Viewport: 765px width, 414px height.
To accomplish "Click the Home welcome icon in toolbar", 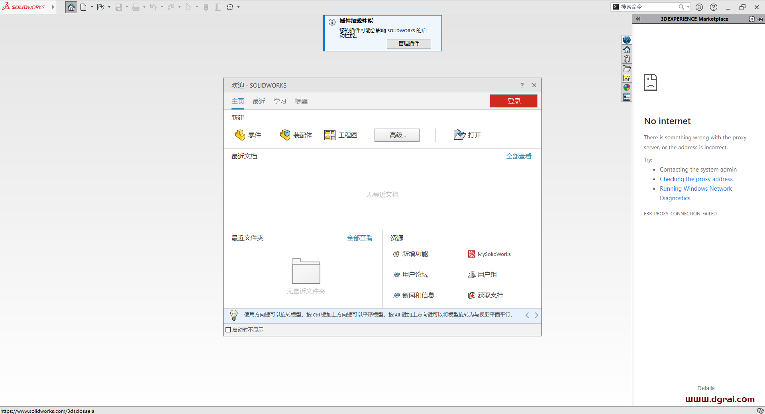I will pos(71,7).
